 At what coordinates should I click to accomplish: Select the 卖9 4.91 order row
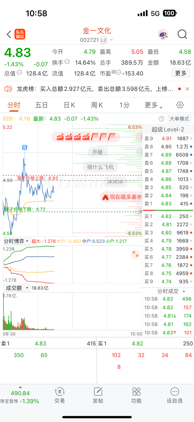point(168,139)
